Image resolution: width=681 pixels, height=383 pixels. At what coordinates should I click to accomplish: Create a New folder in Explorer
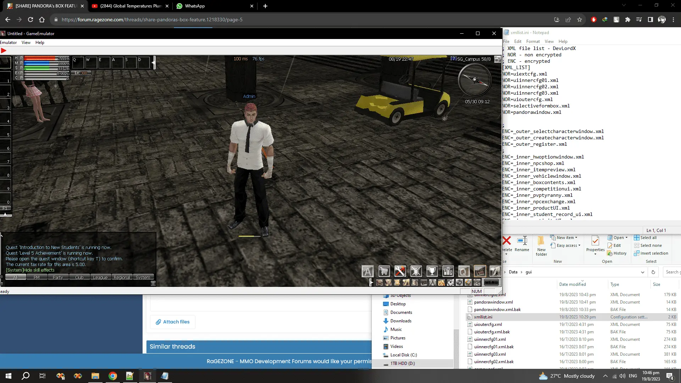(541, 245)
